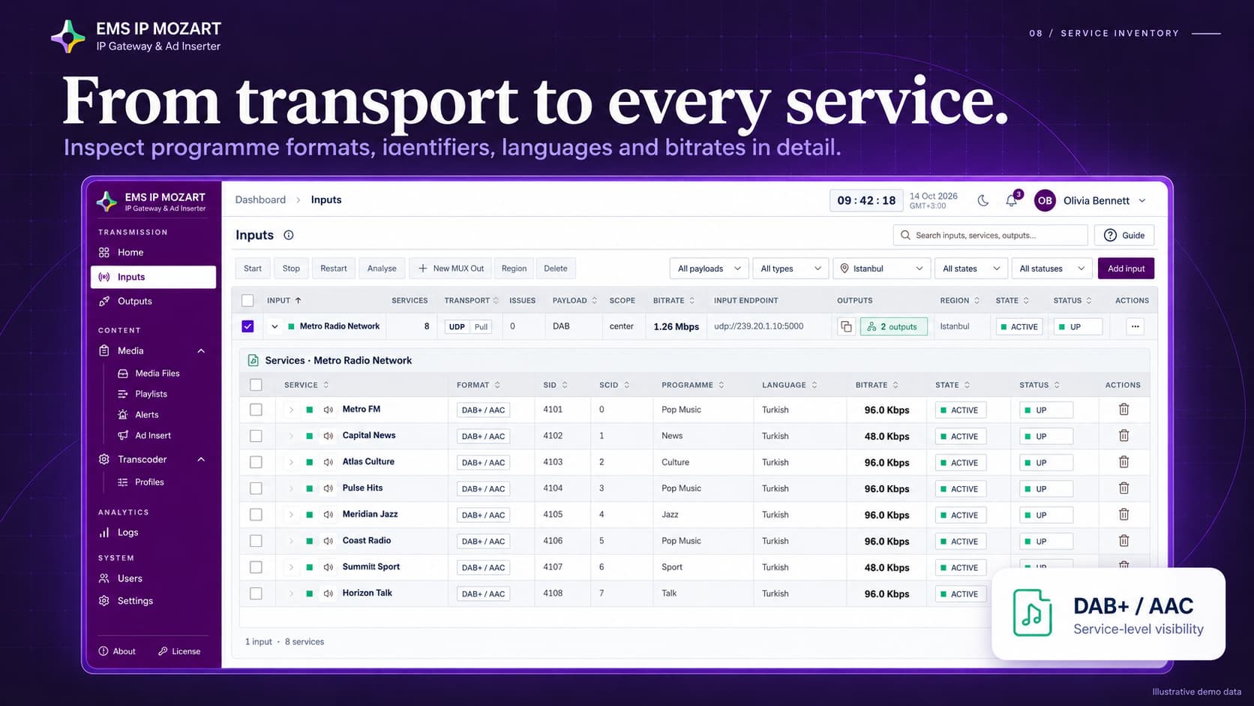Delete the Pulse Hits service
Viewport: 1254px width, 706px height.
coord(1123,488)
